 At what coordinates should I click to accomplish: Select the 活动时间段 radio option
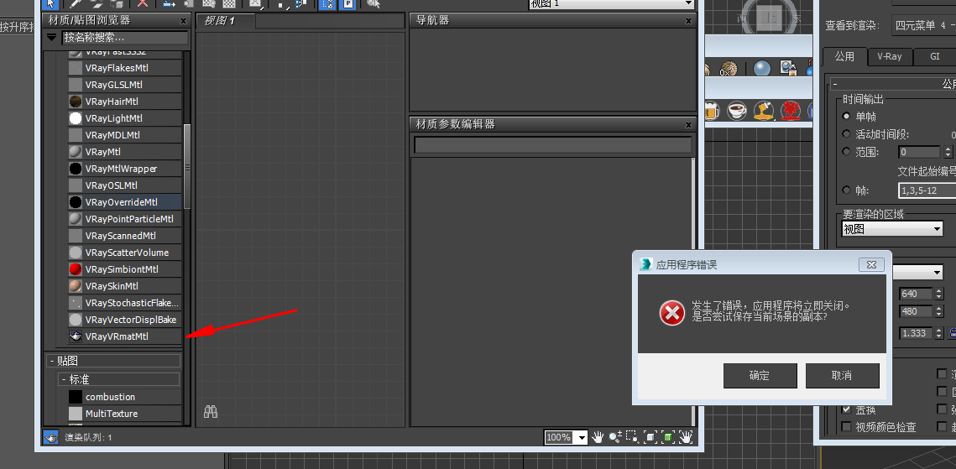(846, 134)
